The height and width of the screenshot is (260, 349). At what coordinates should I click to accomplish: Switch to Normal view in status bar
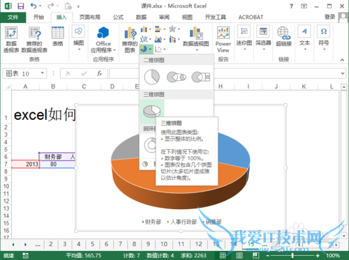pyautogui.click(x=223, y=256)
